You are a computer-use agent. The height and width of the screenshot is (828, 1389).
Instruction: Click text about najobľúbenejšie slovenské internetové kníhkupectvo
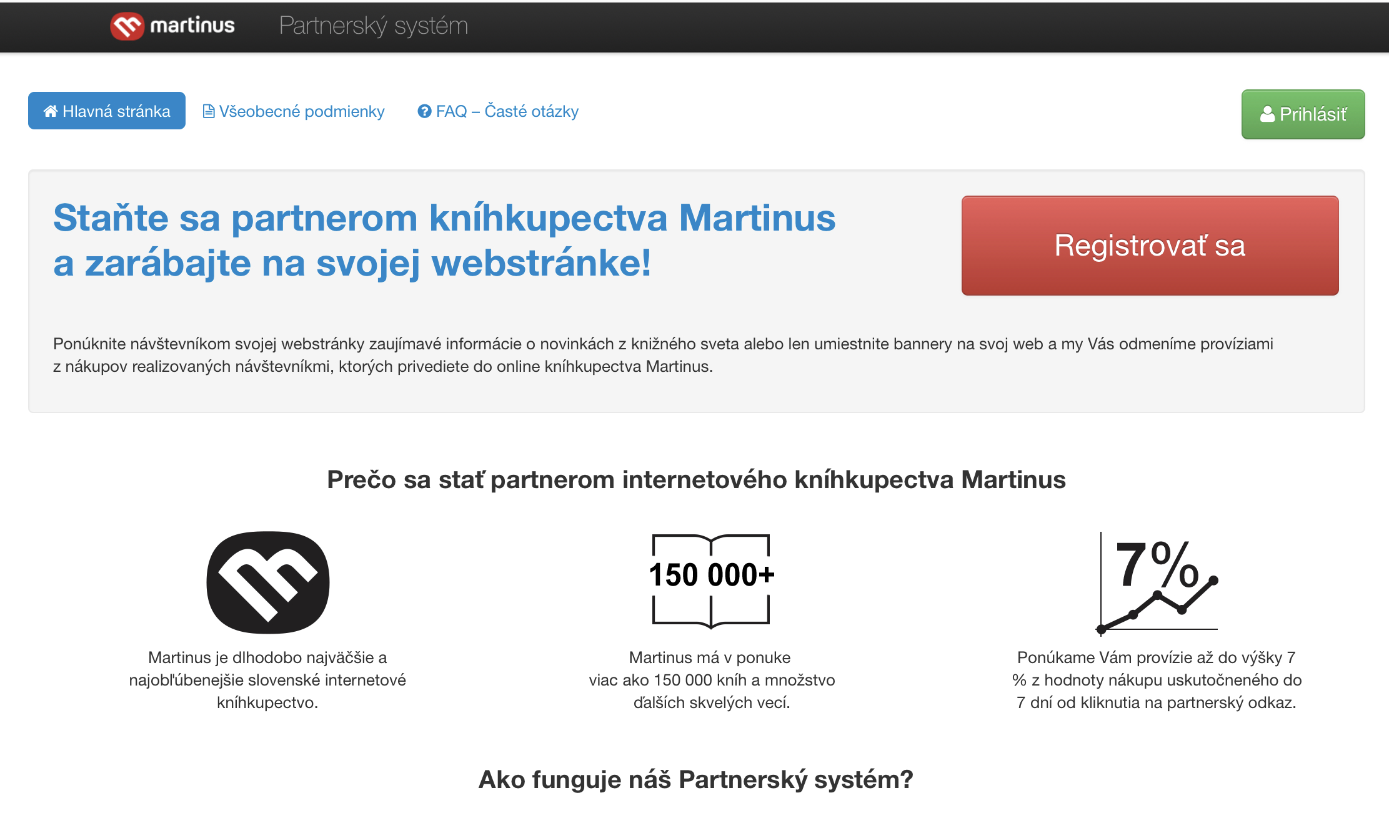click(267, 680)
